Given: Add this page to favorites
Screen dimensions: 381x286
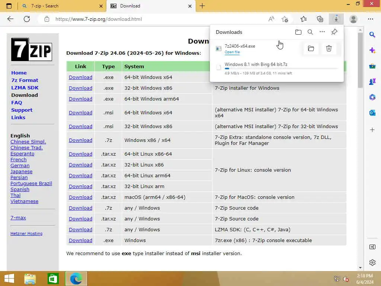Looking at the screenshot, I should [285, 19].
